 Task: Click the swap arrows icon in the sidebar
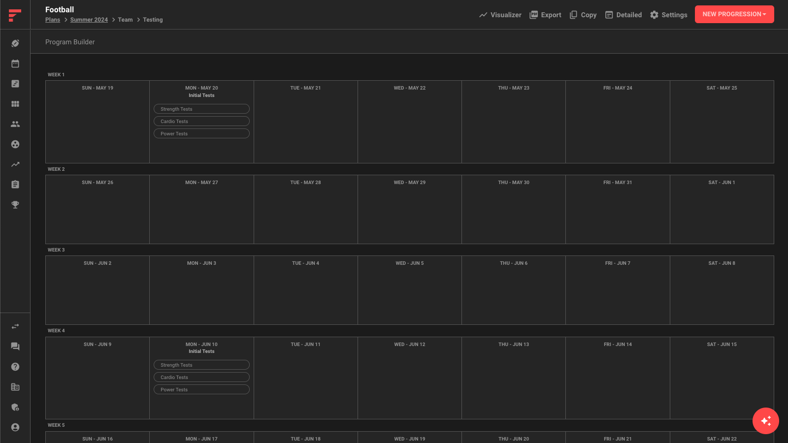(x=15, y=326)
